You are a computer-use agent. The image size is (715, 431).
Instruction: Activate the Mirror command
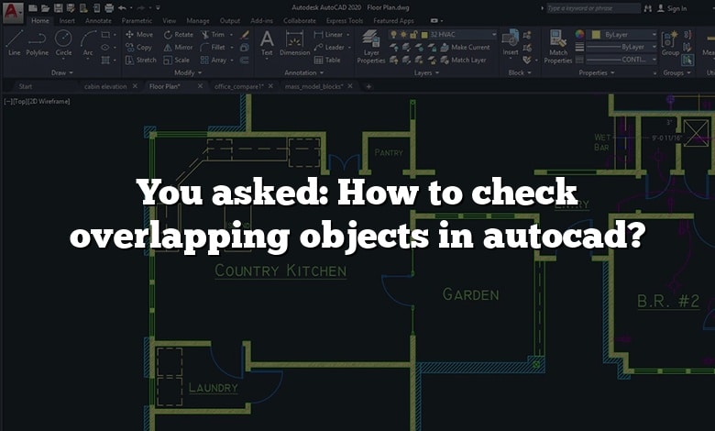coord(179,47)
